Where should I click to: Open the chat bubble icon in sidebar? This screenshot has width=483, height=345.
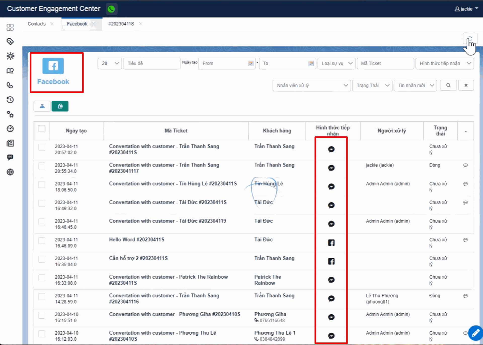[x=10, y=158]
